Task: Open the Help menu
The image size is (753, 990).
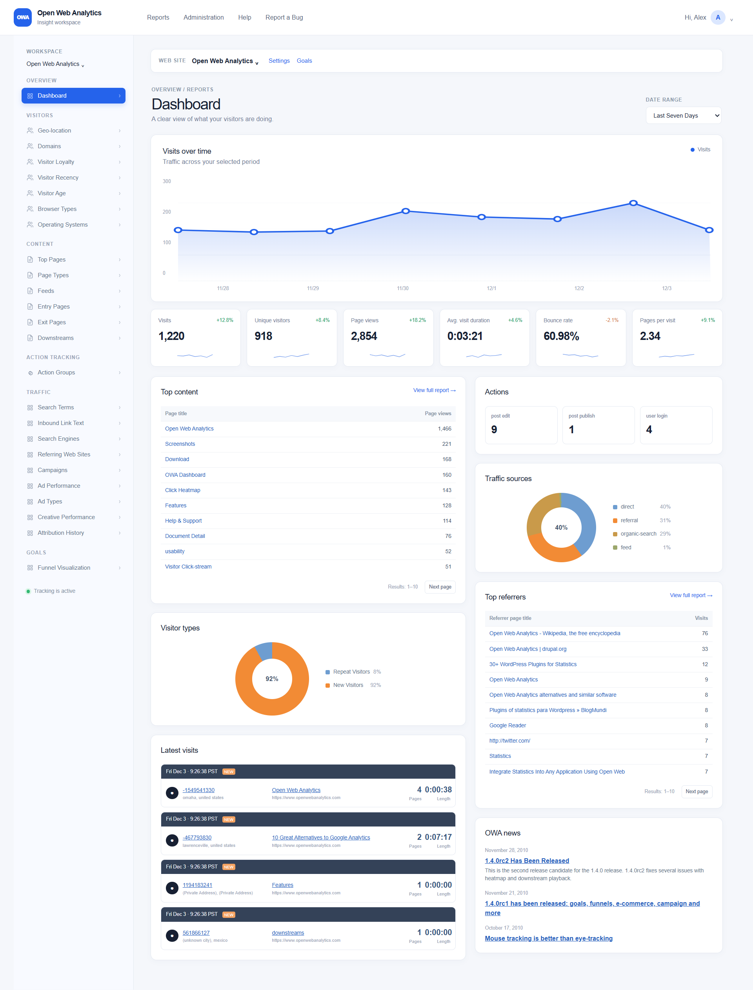Action: 245,18
